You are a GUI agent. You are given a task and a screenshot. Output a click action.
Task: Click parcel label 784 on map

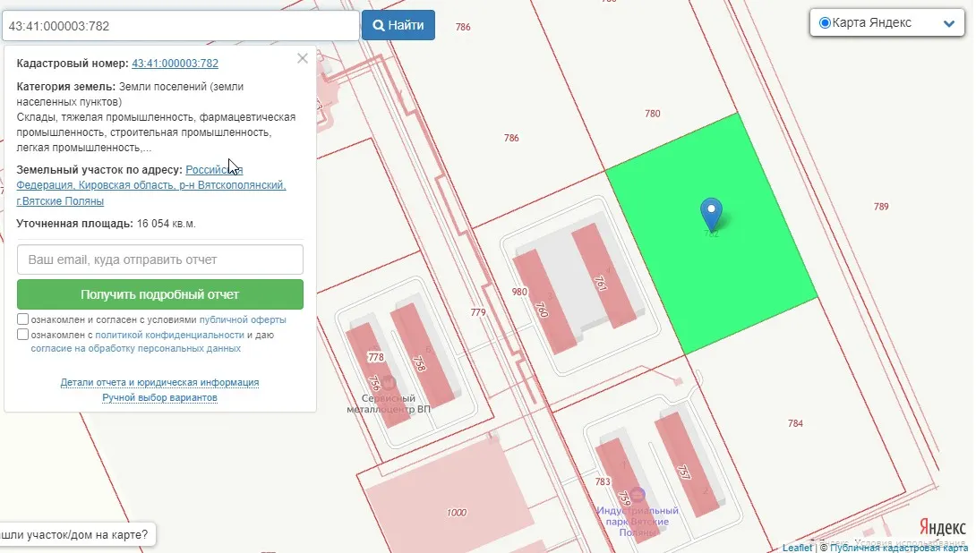pos(795,423)
